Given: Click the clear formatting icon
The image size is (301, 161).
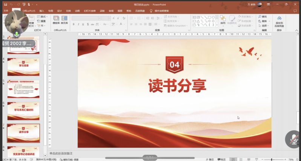Looking at the screenshot, I should point(124,18).
